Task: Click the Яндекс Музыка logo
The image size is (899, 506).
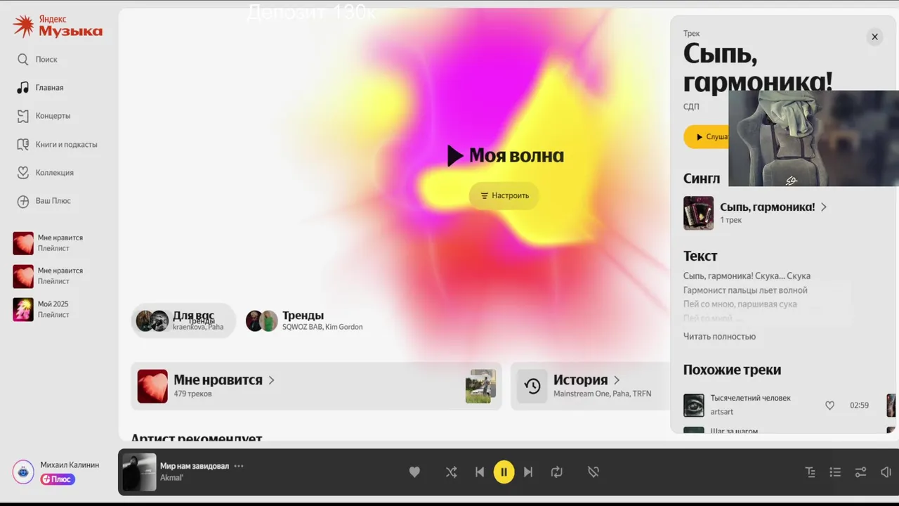Action: pyautogui.click(x=58, y=27)
